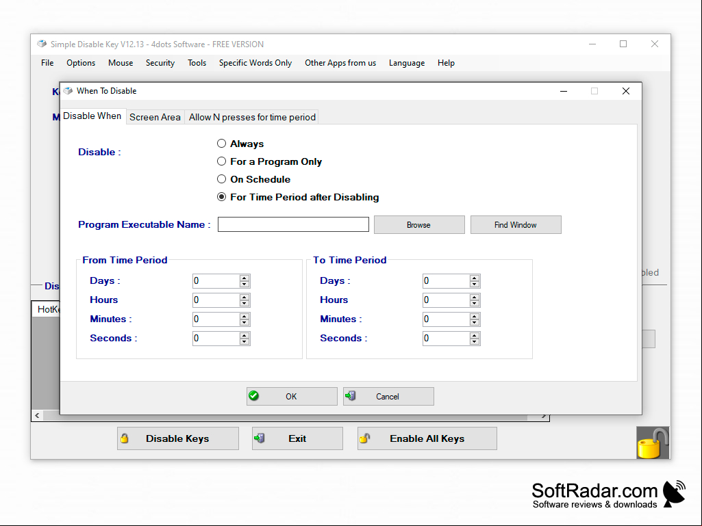Click the Program Executable Name text field
Viewport: 702px width, 526px height.
pos(293,224)
